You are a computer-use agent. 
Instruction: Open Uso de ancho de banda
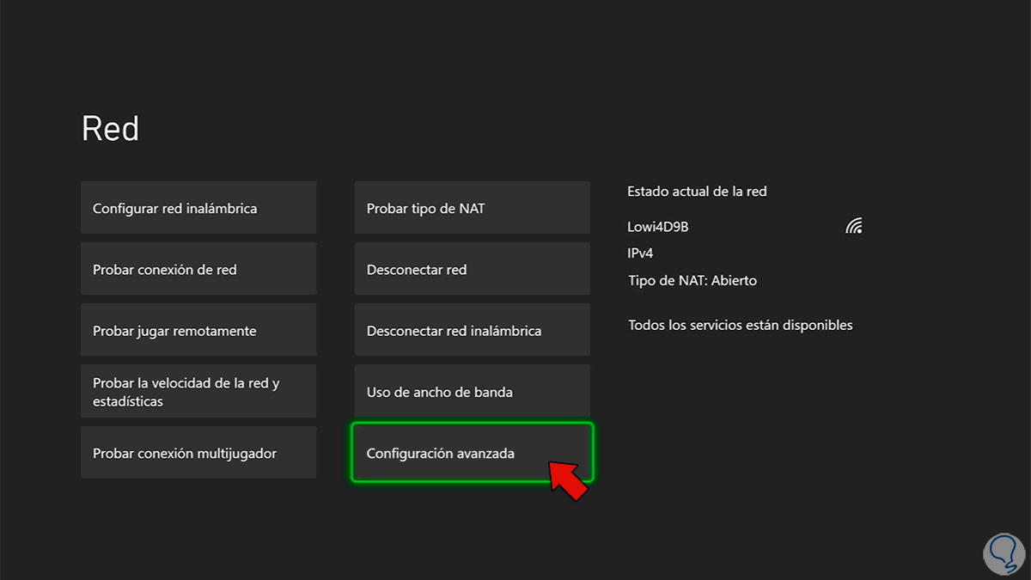click(472, 392)
